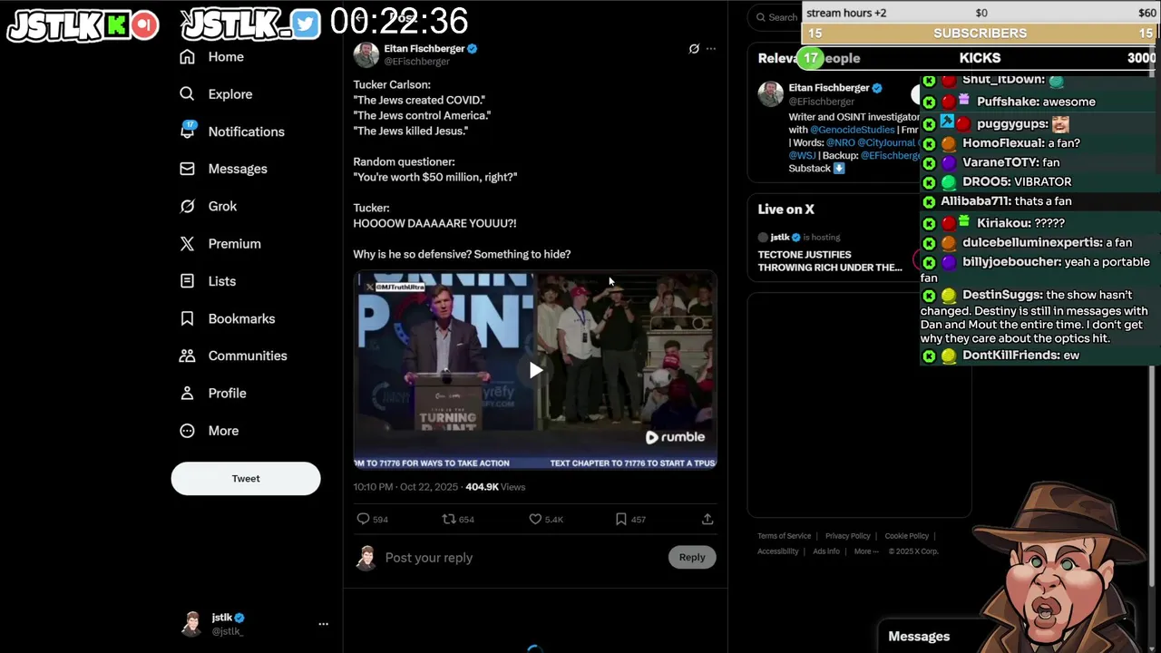The width and height of the screenshot is (1161, 653).
Task: Click the Rumble logo on video
Action: click(675, 437)
